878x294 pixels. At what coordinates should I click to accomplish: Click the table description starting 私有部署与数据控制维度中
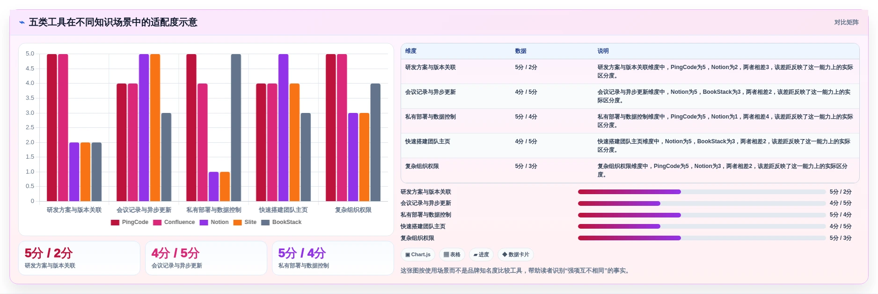coord(725,121)
